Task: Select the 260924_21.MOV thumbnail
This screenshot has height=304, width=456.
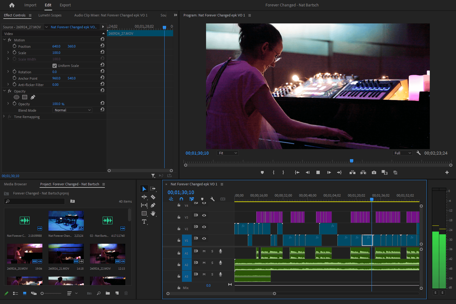Action: pyautogui.click(x=66, y=254)
